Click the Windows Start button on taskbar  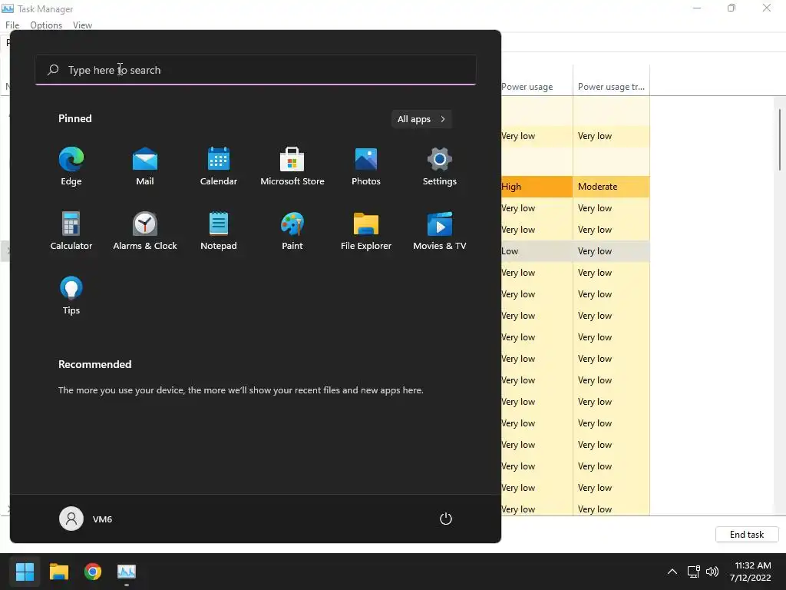coord(25,572)
